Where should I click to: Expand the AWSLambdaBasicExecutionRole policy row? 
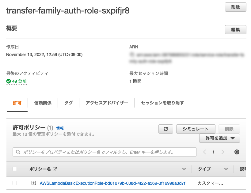coord(34,183)
